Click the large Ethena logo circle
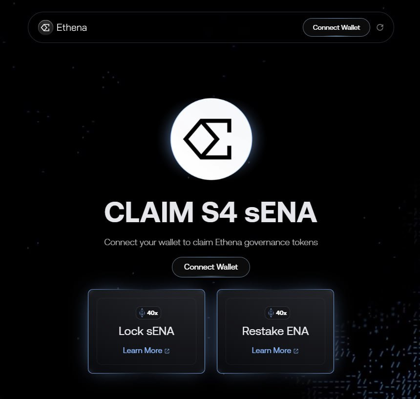Viewport: 420px width, 399px height. click(211, 138)
